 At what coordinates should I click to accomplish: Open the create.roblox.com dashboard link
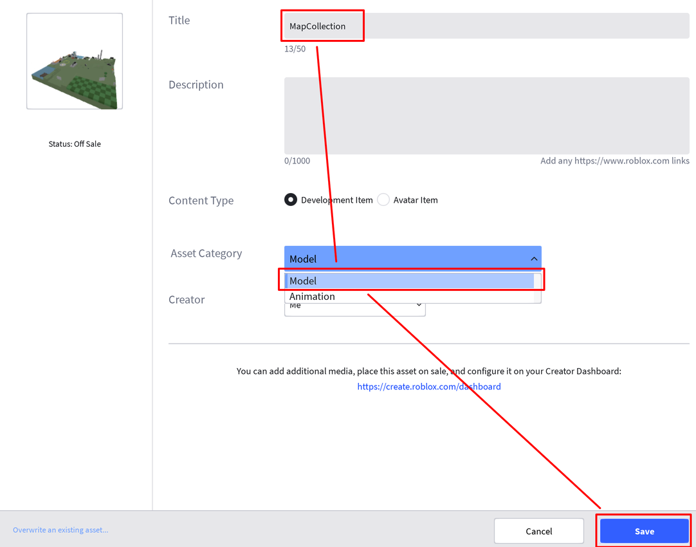pyautogui.click(x=429, y=387)
